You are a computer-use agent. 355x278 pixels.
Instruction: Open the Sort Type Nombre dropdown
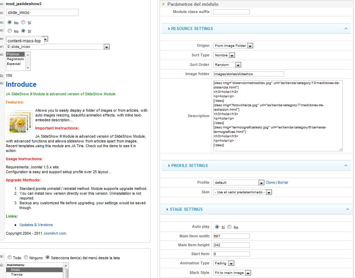pos(232,55)
